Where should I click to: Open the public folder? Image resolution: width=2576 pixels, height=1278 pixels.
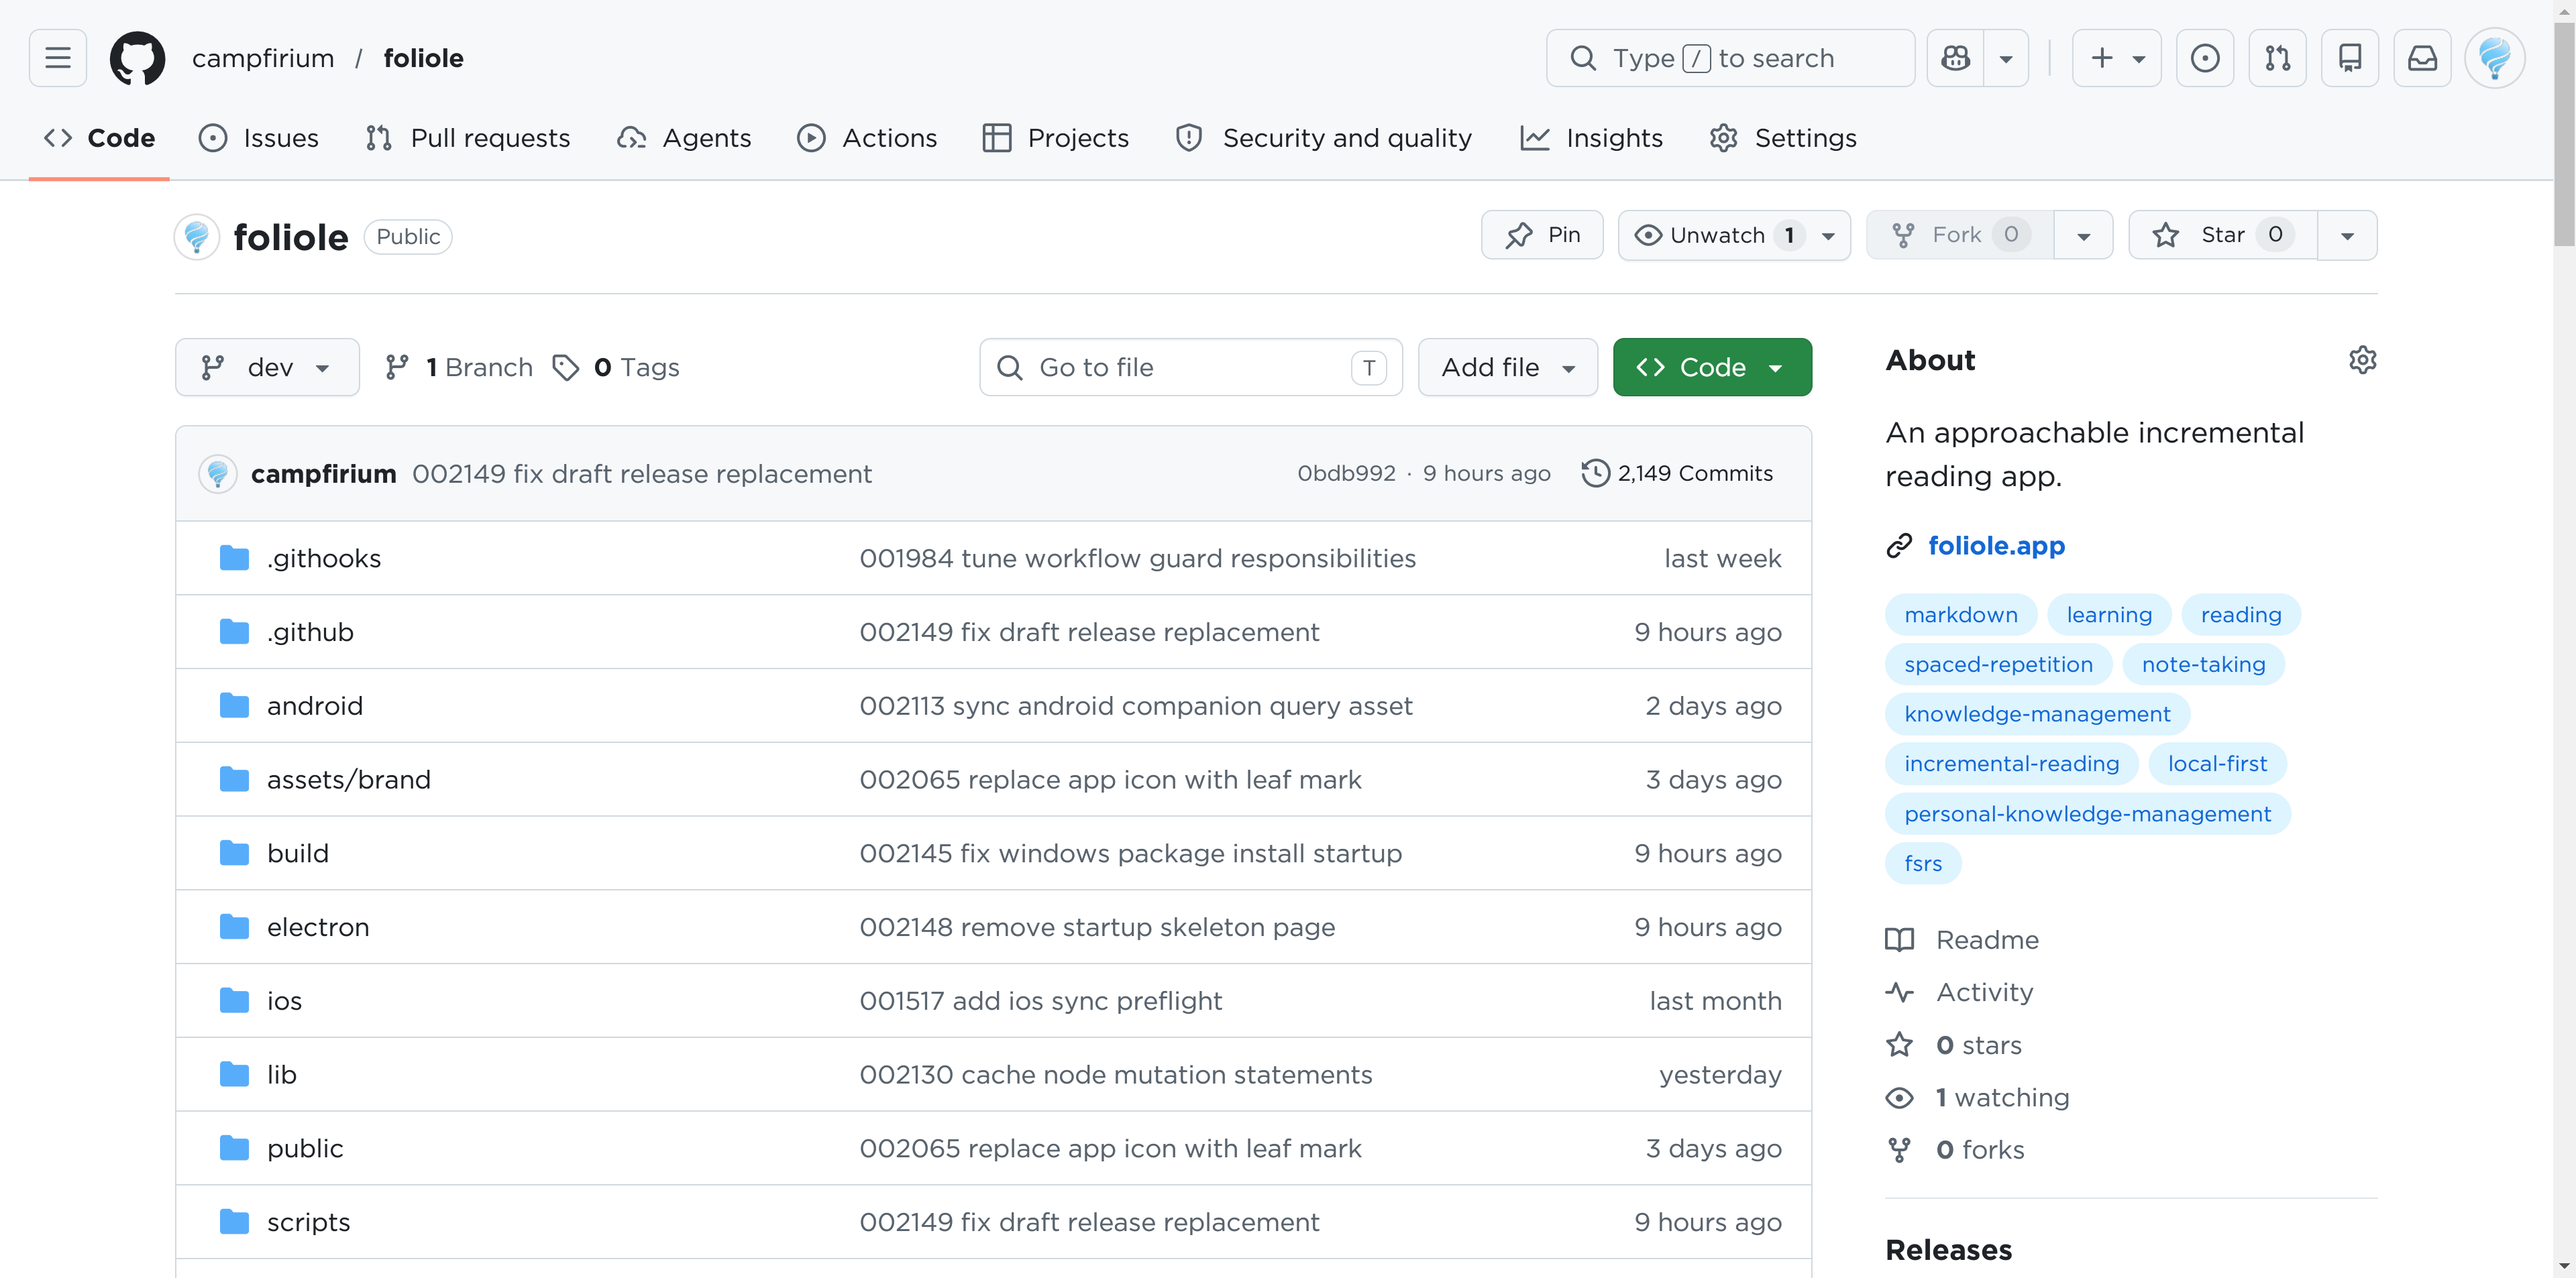[304, 1148]
